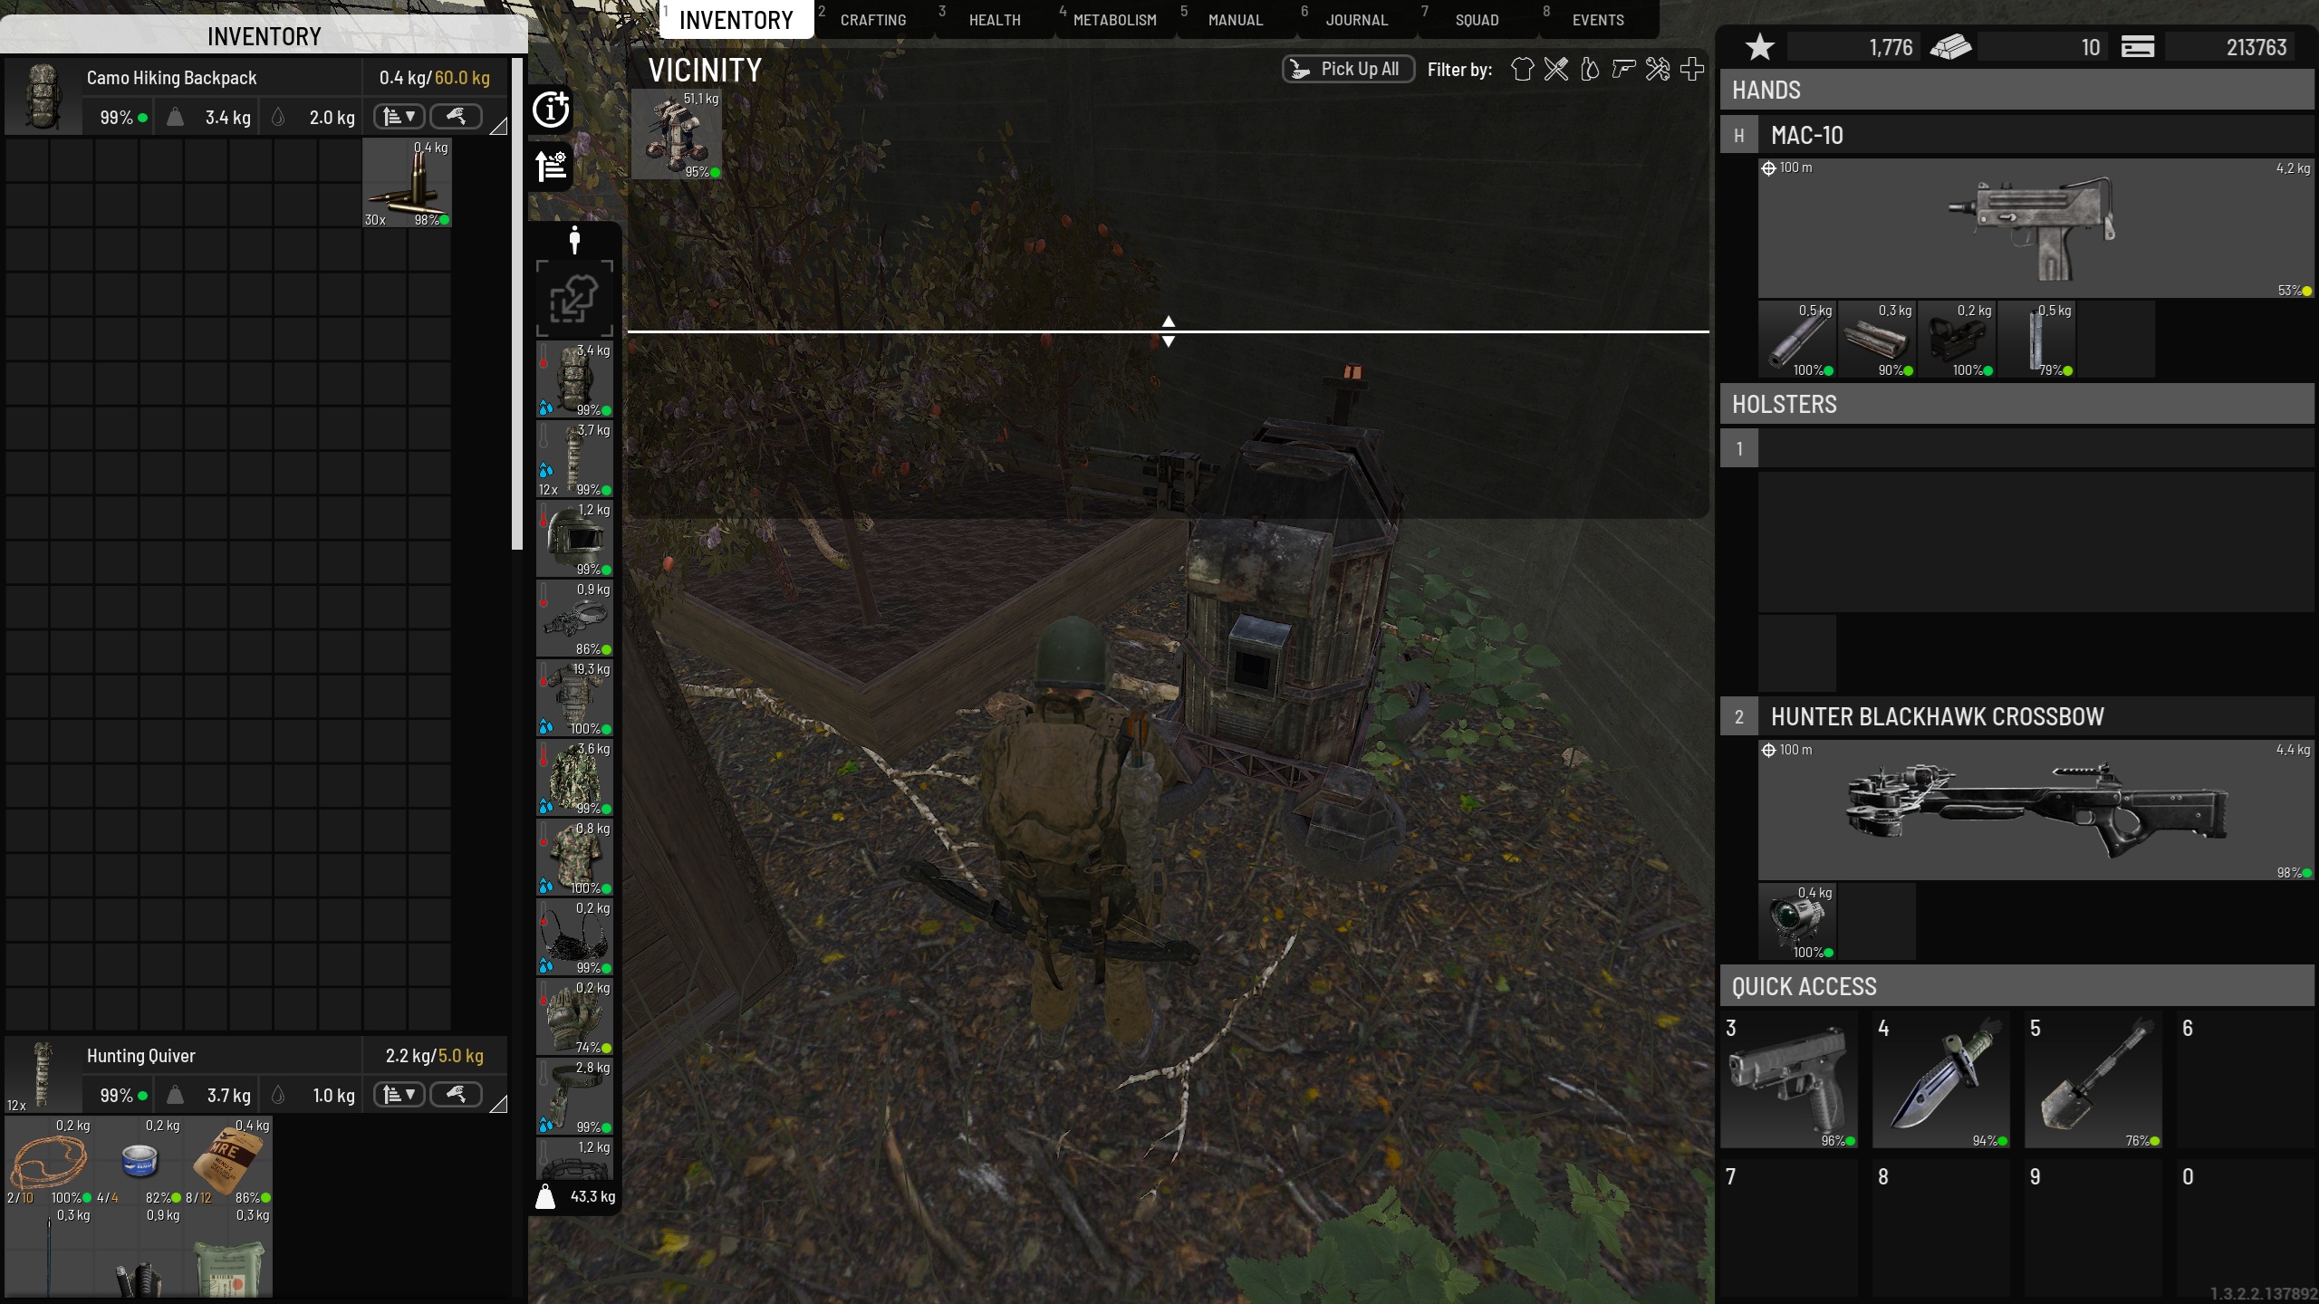Open the CRAFTING tab

pos(873,20)
